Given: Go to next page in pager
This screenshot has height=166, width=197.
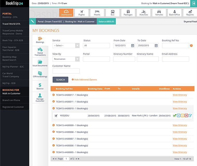Looking at the screenshot, I should [x=76, y=159].
